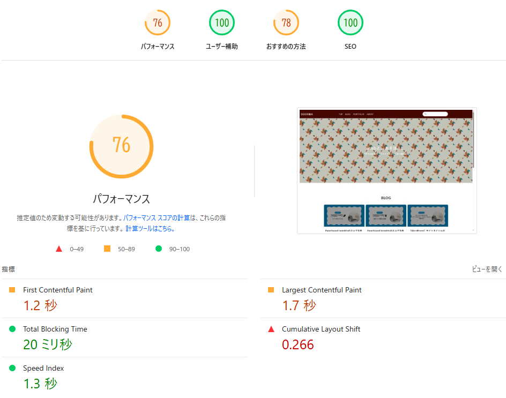Click the best practices gauge with score 78

point(286,23)
